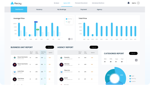Click the RMN category count

(x=111, y=62)
